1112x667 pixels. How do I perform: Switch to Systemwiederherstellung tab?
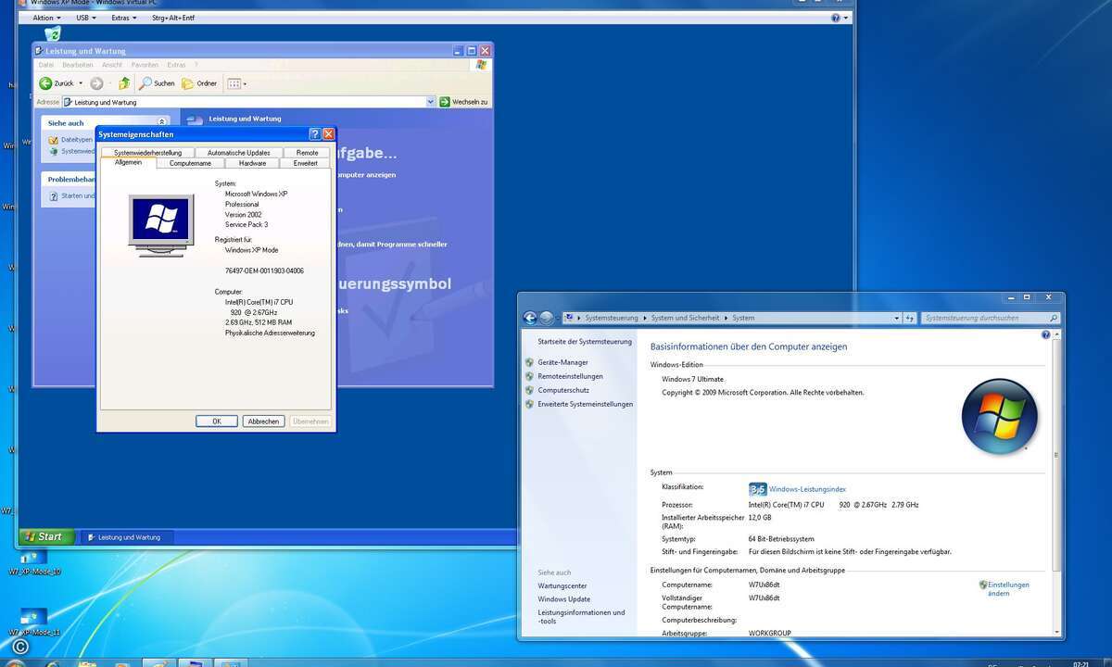coord(148,153)
